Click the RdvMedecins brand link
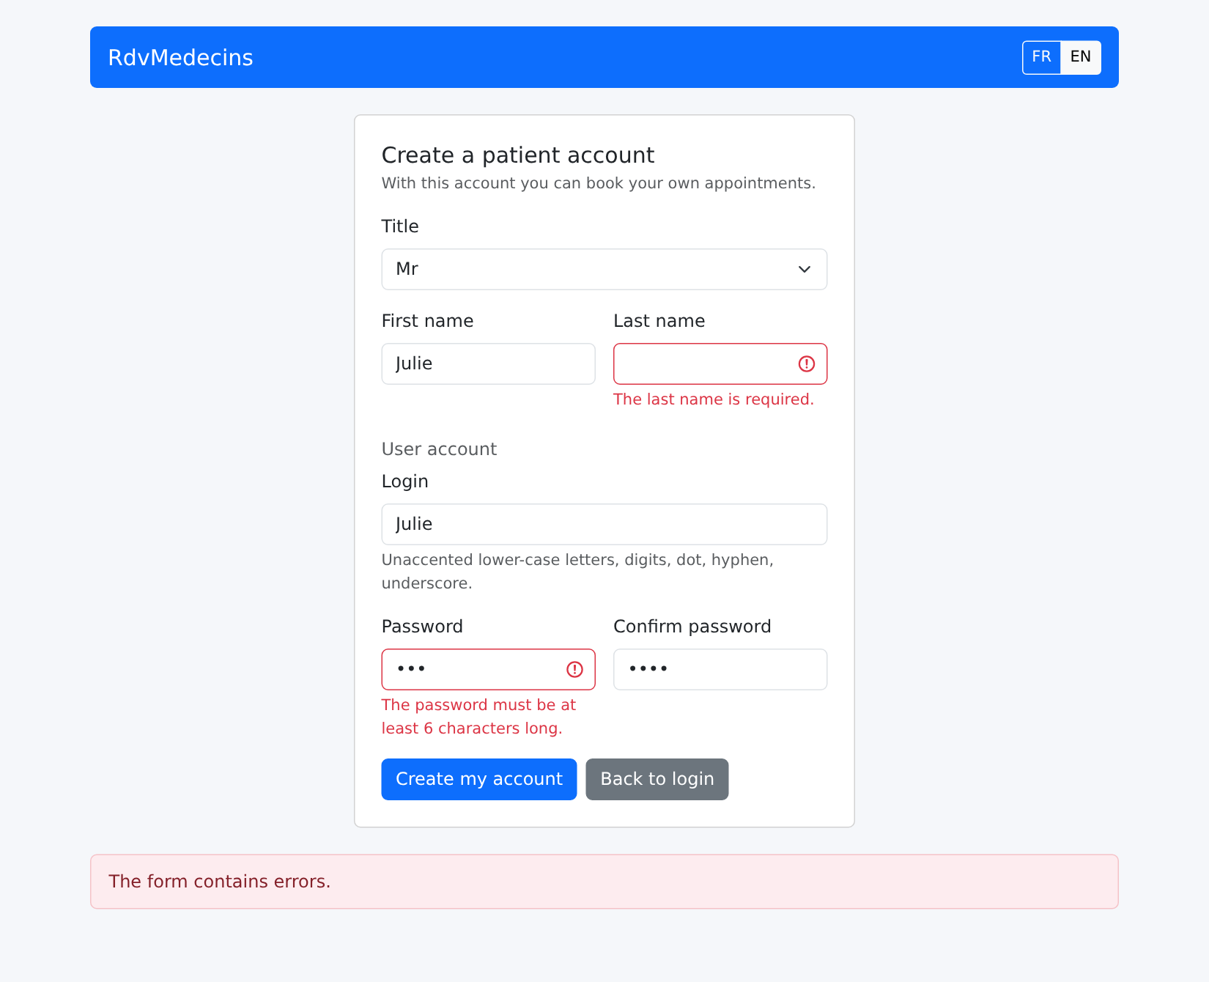The height and width of the screenshot is (982, 1209). pyautogui.click(x=180, y=57)
